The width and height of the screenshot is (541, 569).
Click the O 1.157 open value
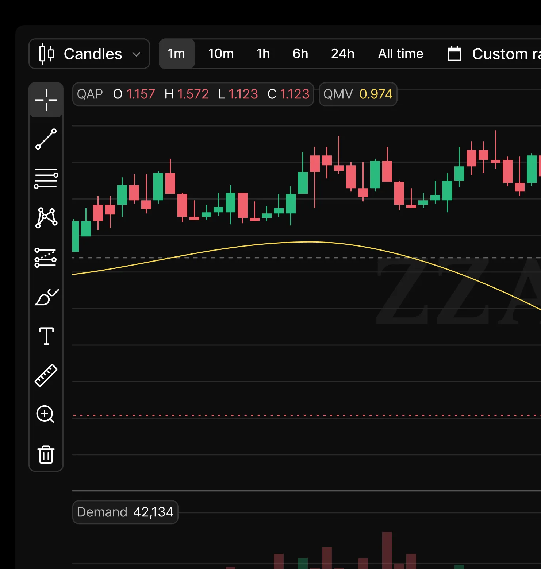click(x=134, y=94)
